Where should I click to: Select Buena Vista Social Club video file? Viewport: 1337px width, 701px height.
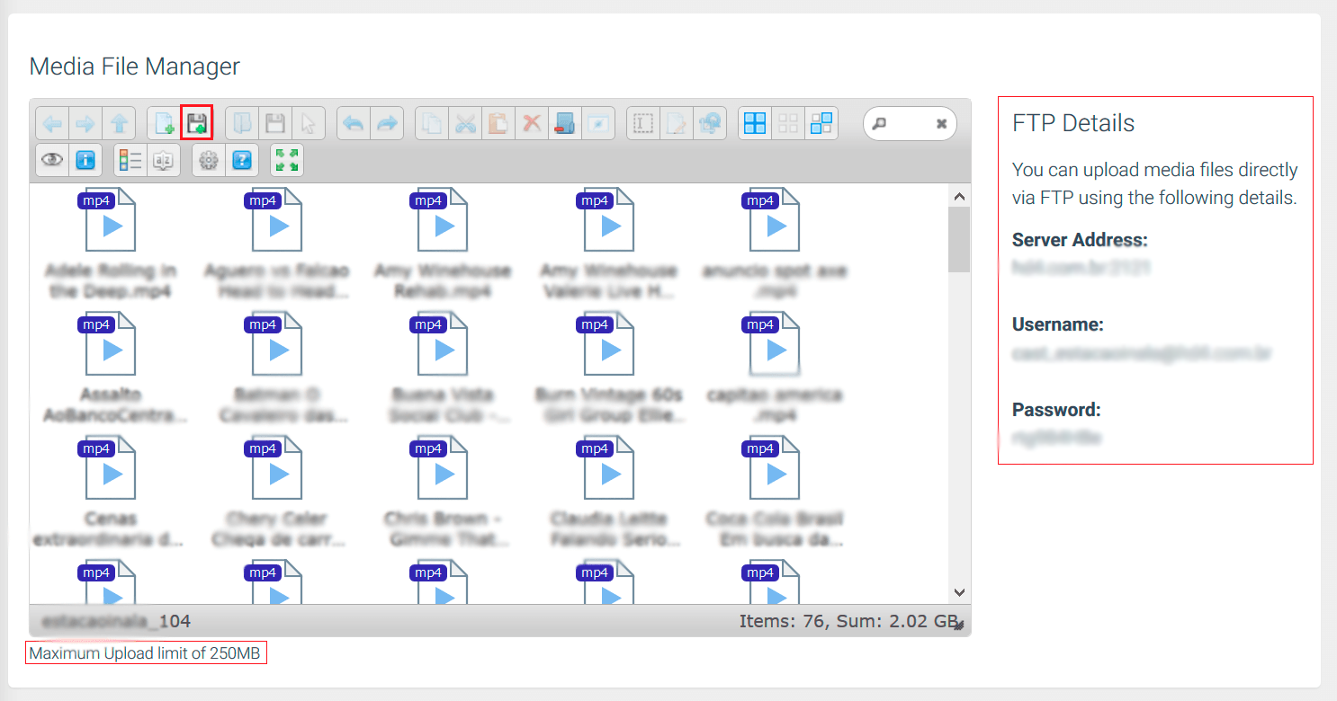(443, 368)
